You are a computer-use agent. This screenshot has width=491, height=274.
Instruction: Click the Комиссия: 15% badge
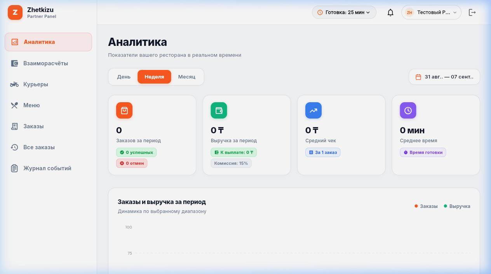(231, 163)
